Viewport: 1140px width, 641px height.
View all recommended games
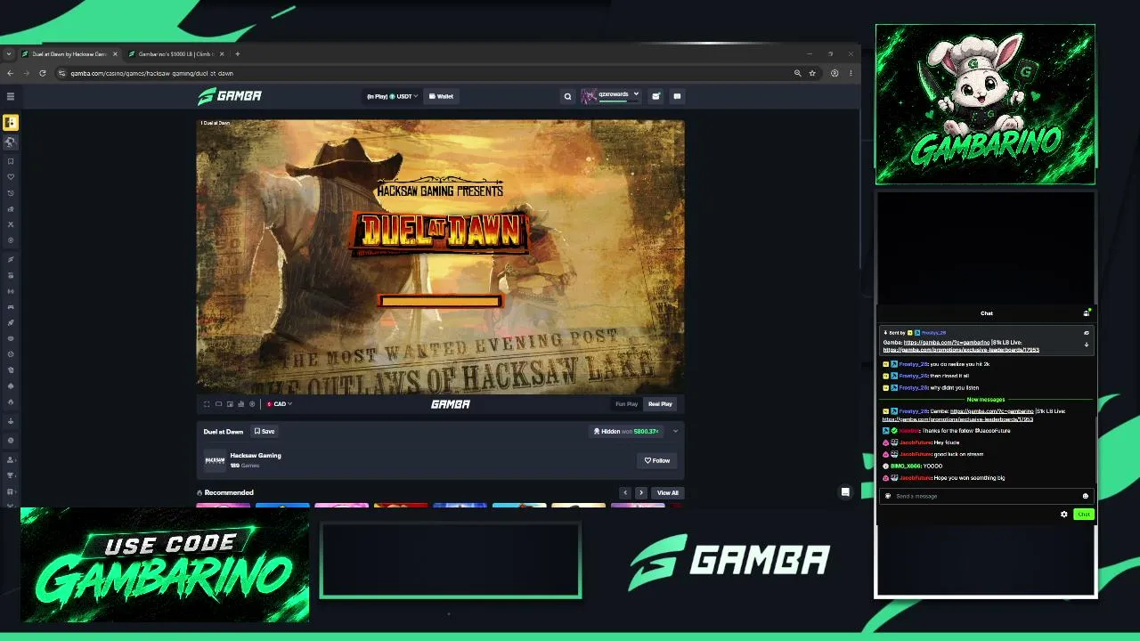click(668, 492)
